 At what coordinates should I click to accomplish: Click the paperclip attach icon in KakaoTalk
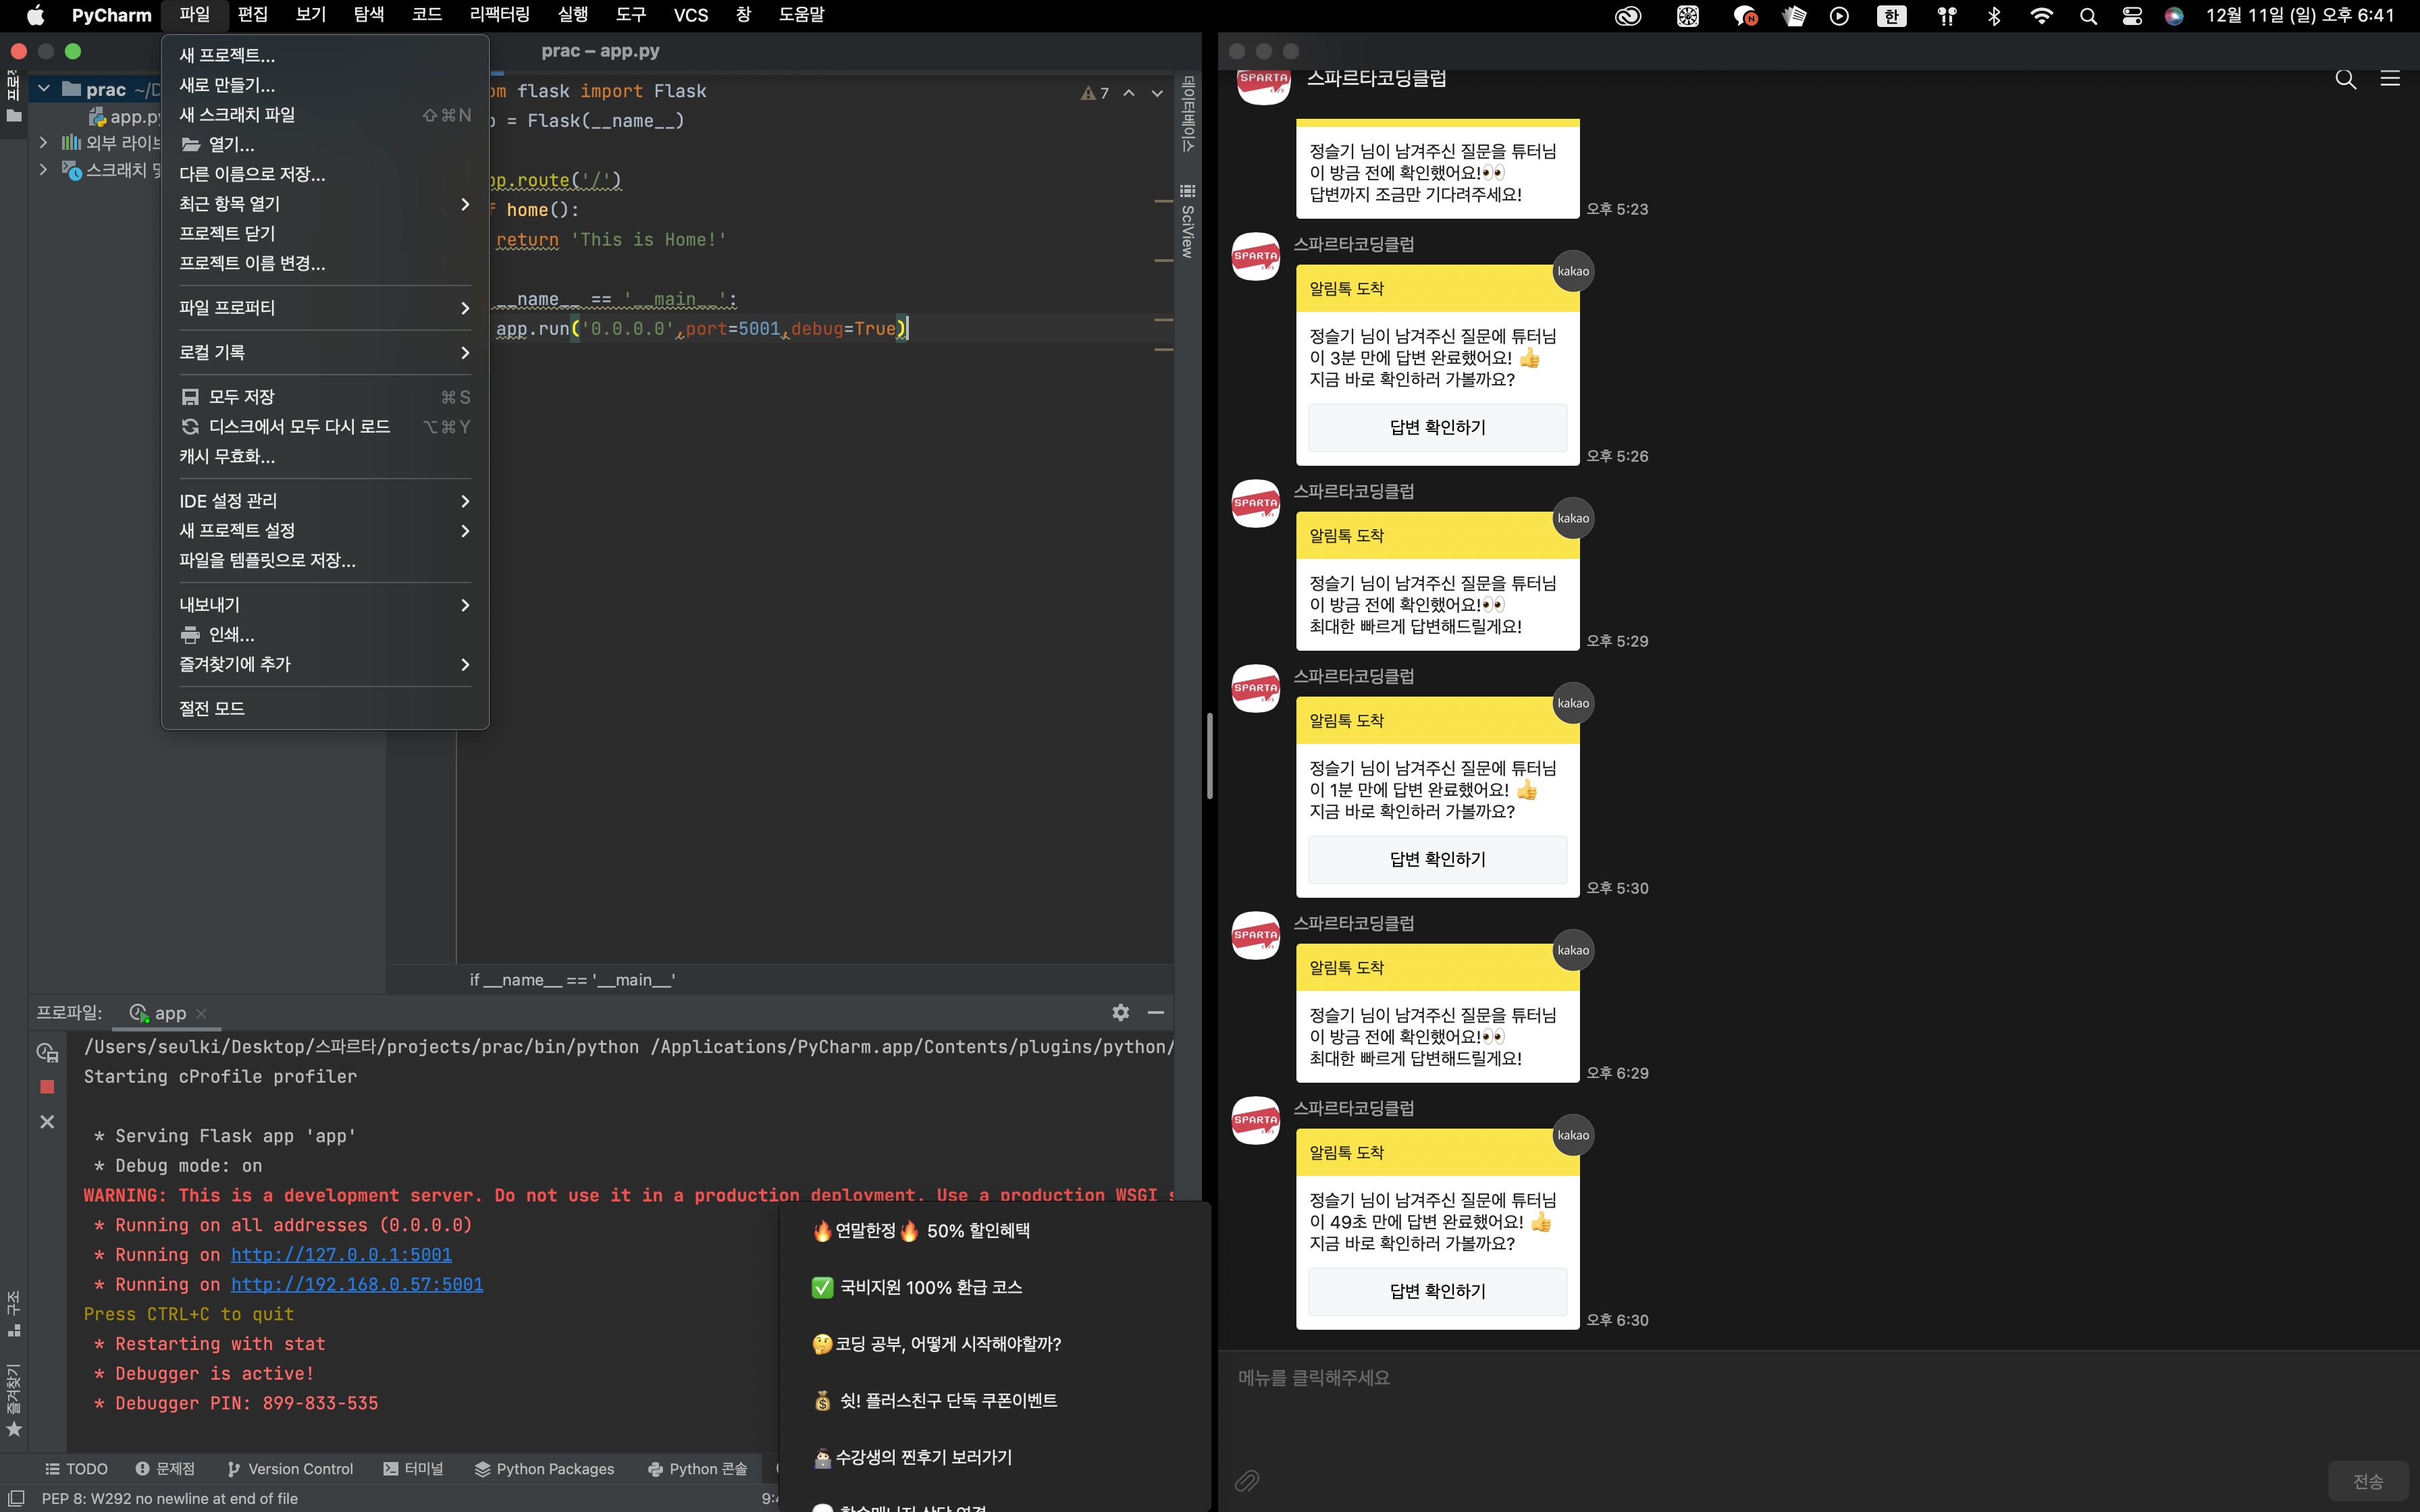pyautogui.click(x=1247, y=1480)
